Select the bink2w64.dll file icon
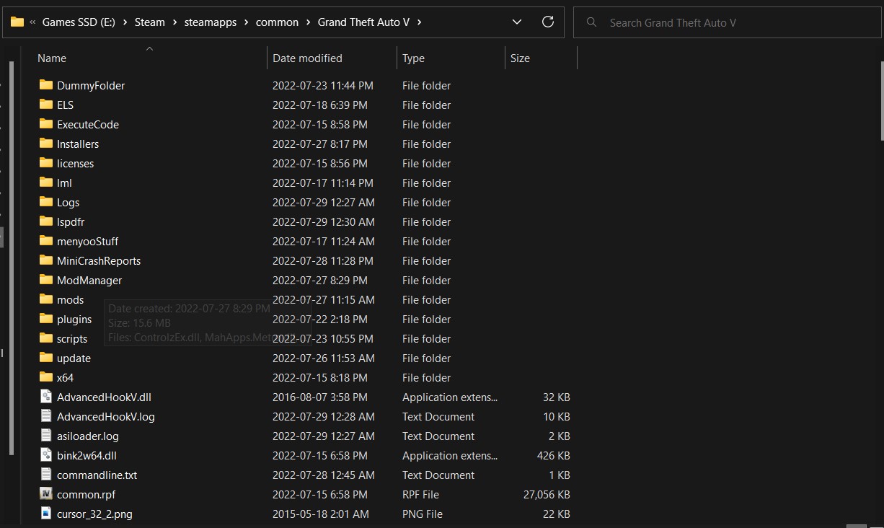This screenshot has height=528, width=884. coord(46,455)
